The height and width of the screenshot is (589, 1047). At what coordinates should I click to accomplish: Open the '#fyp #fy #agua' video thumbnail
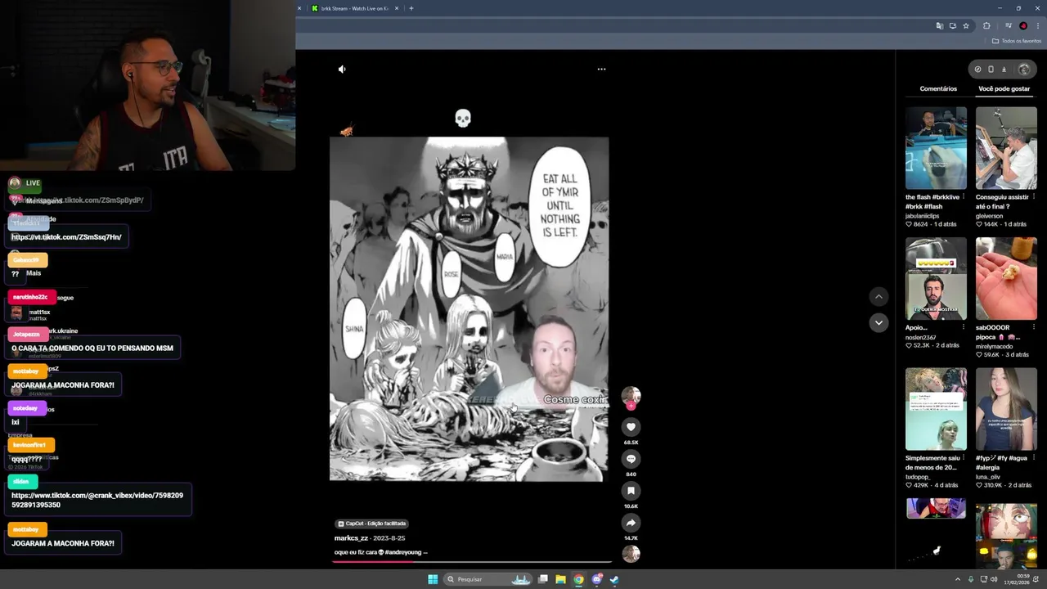tap(1006, 409)
